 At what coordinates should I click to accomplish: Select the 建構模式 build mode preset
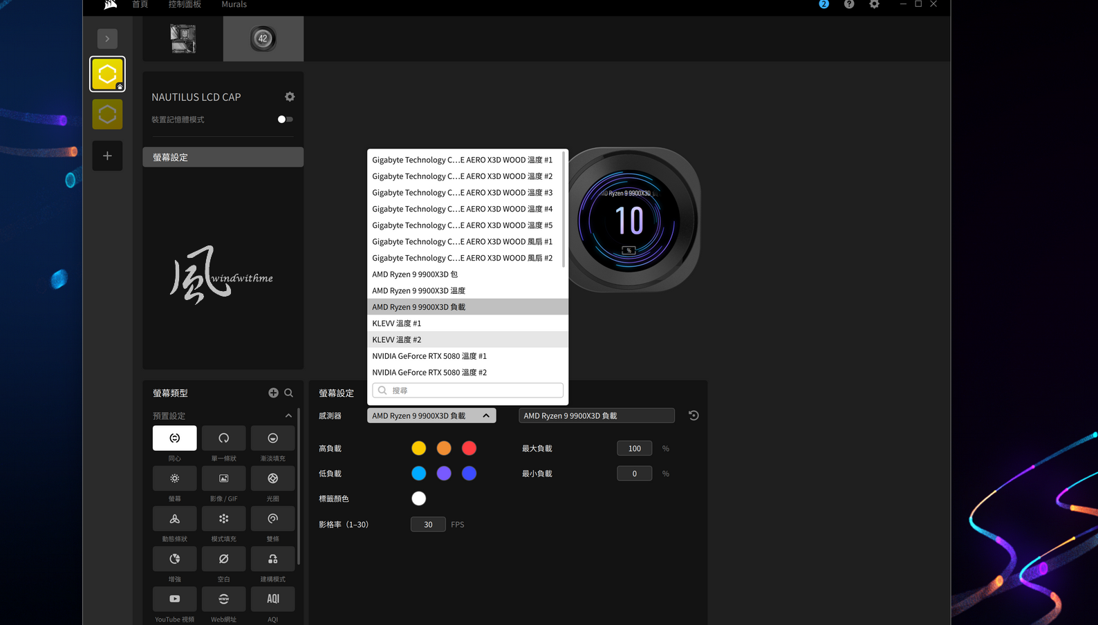273,559
